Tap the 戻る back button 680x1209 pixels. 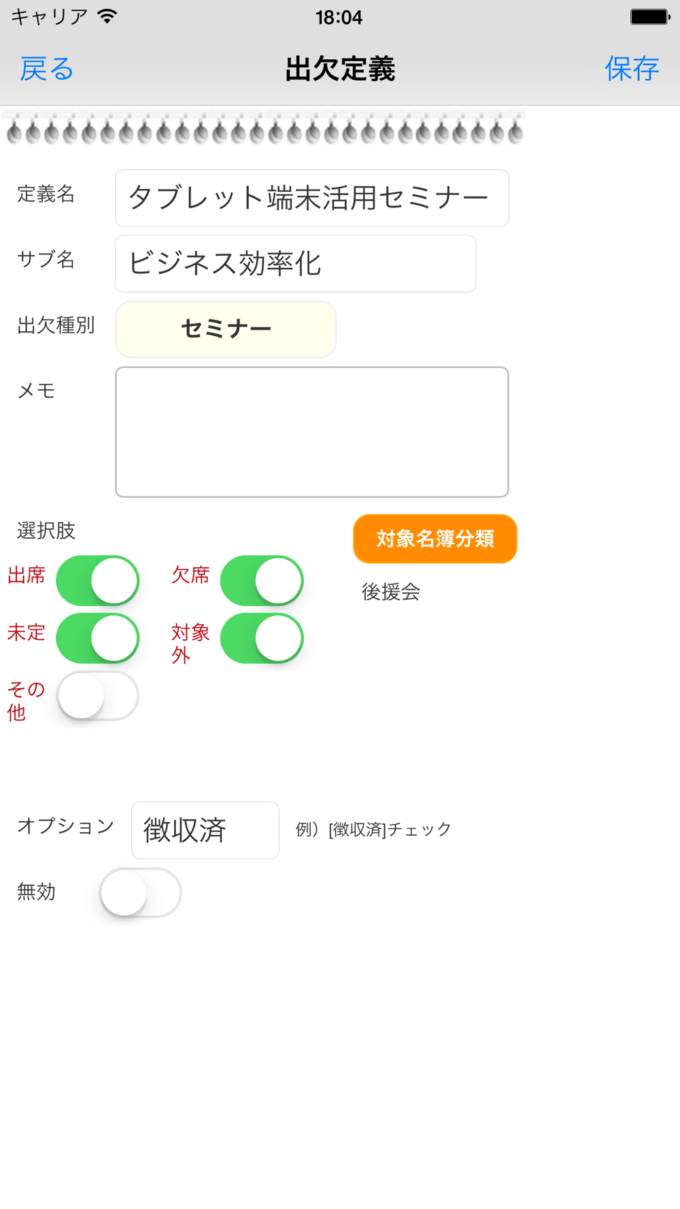pos(46,69)
